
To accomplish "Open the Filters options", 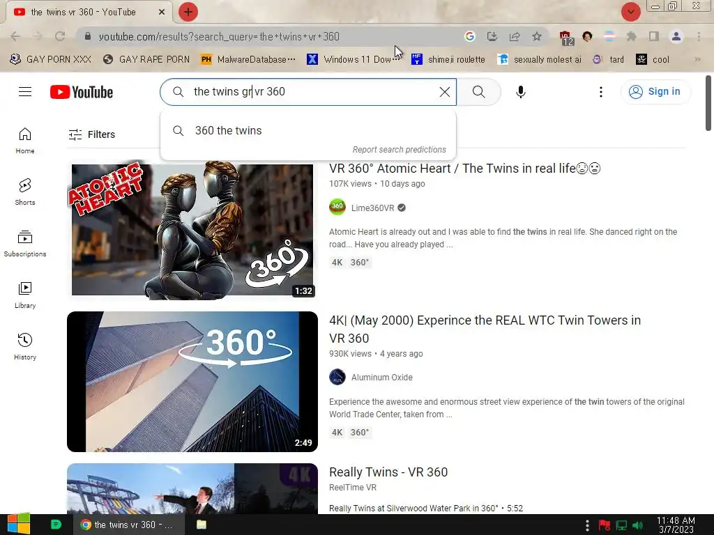I will 92,134.
